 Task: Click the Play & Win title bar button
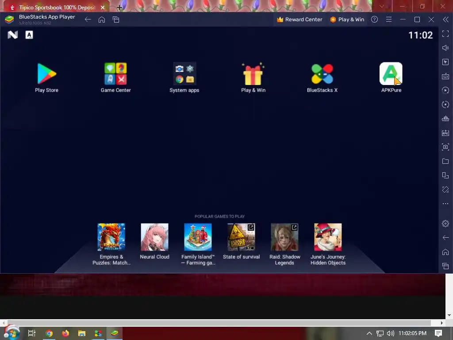coord(347,19)
